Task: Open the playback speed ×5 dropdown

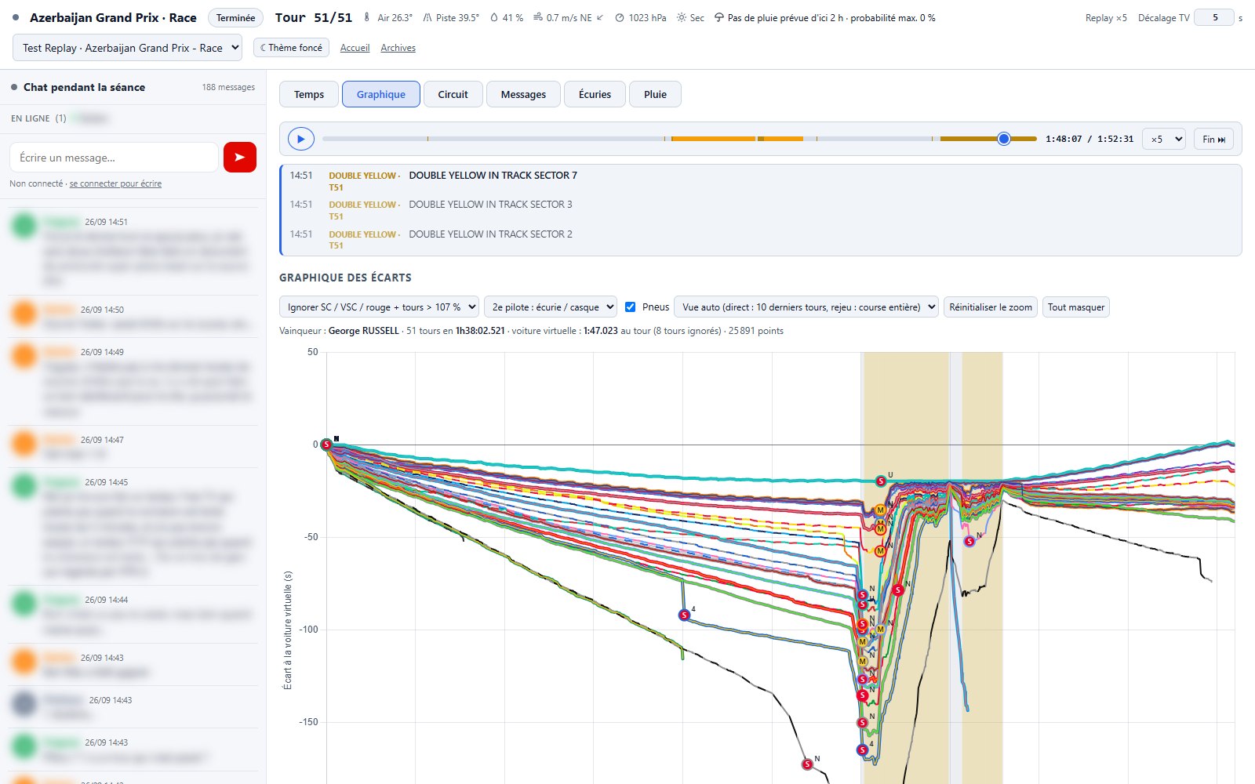Action: coord(1163,139)
